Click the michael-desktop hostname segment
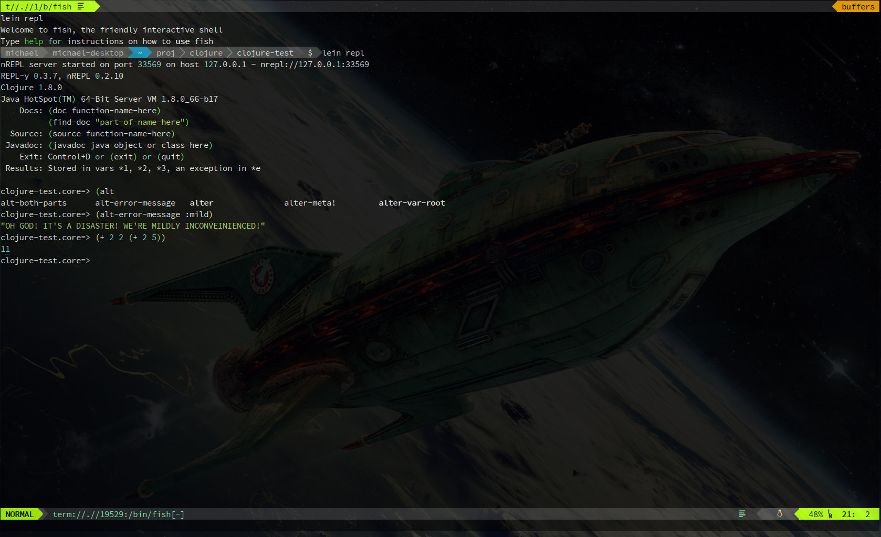881x537 pixels. [88, 53]
